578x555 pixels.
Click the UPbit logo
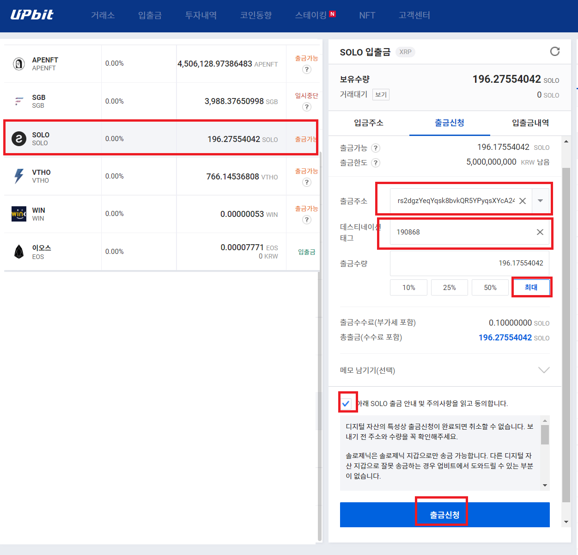[x=32, y=15]
